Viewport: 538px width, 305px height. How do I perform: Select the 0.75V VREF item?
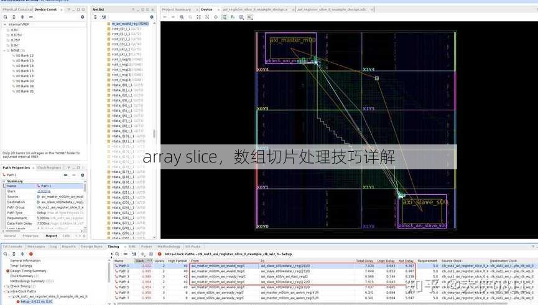[x=15, y=40]
